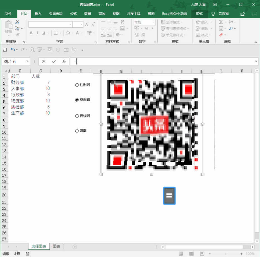
Task: Click the AutoSum sigma icon
Action: point(221,22)
